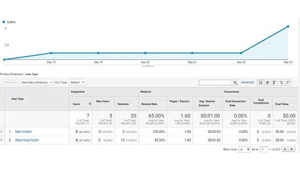Click the 65.00% bounce rate total

click(156, 116)
